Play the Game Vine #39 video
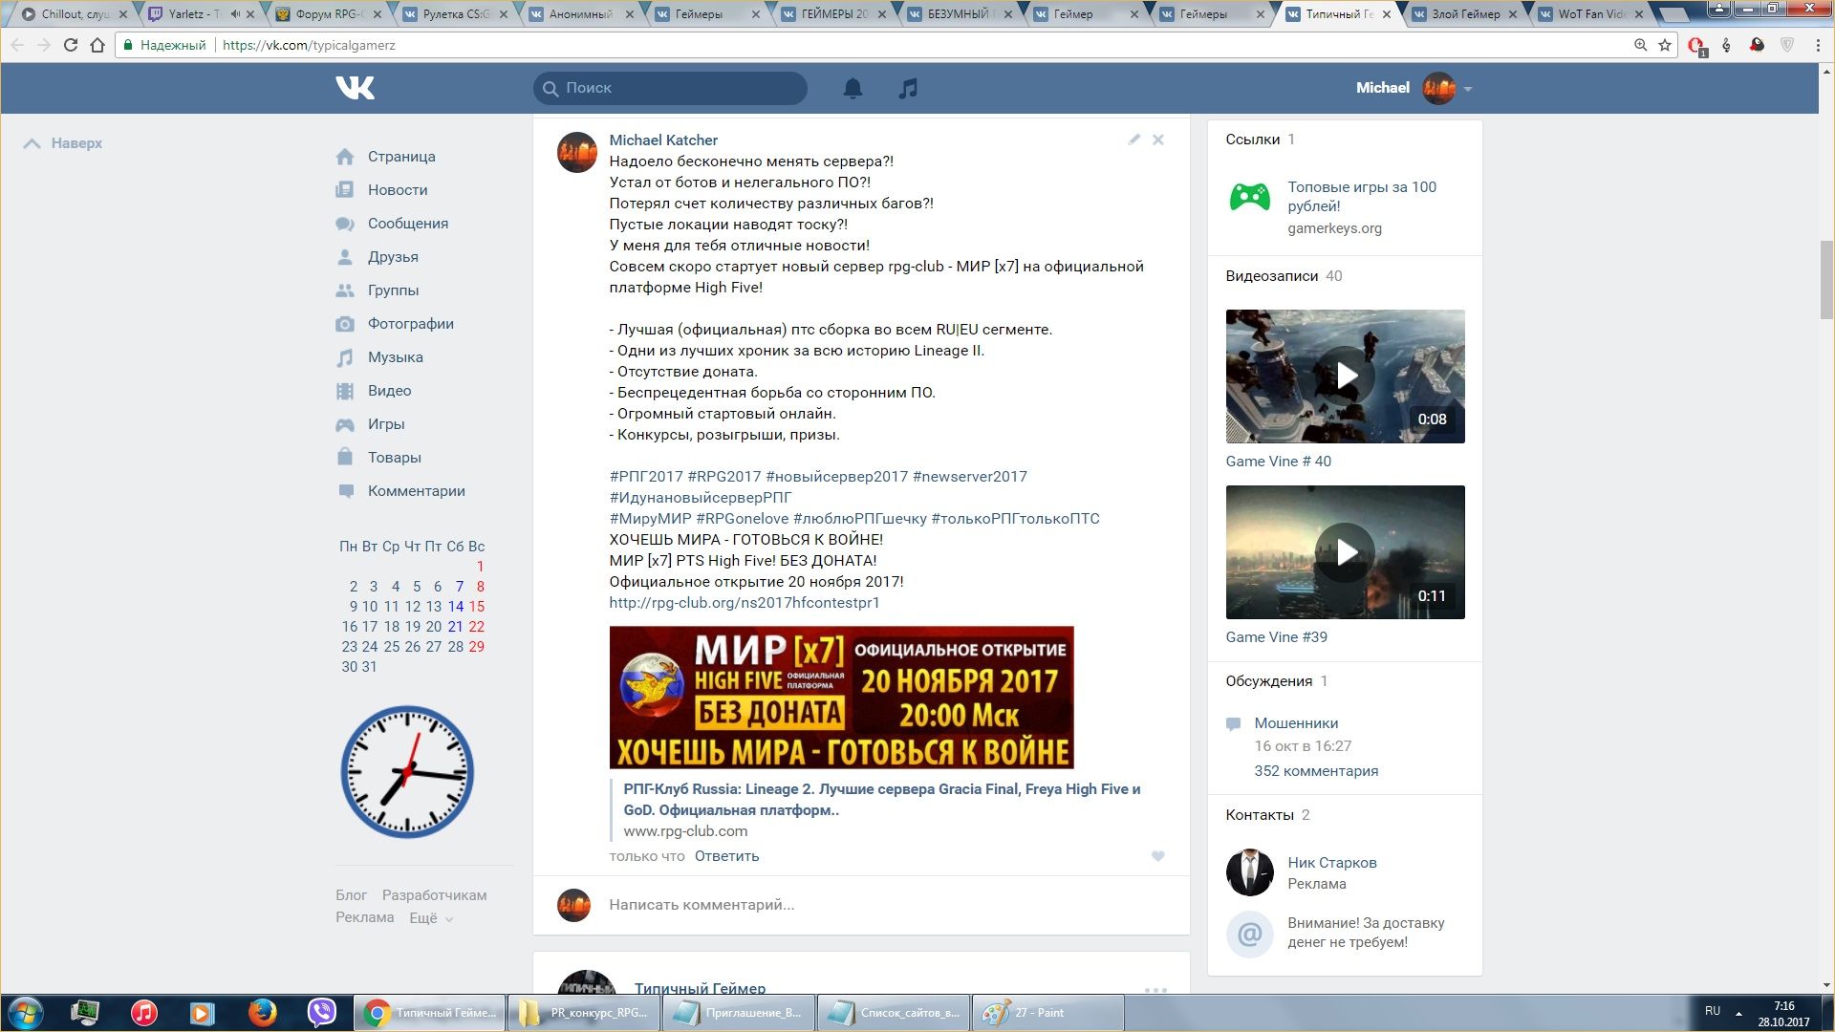The height and width of the screenshot is (1032, 1835). click(1345, 552)
